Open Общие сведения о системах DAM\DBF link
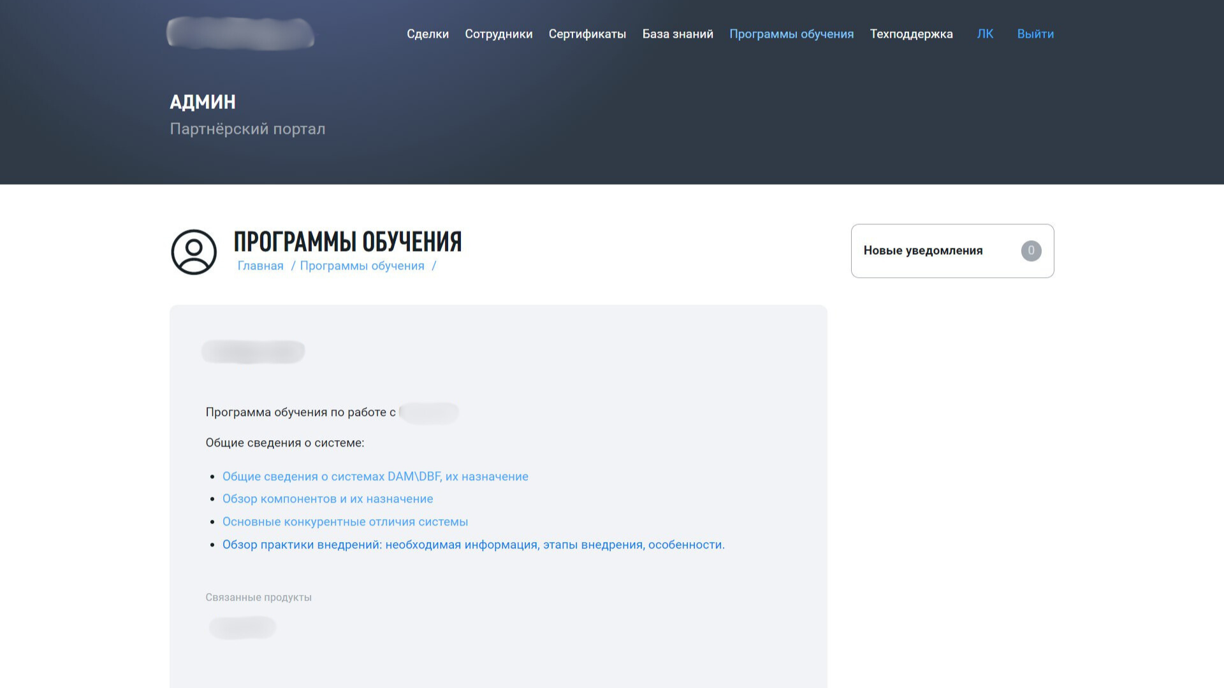 pos(375,477)
